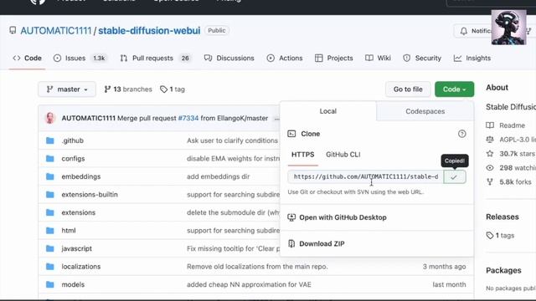Open the Readme link in About

click(x=506, y=125)
